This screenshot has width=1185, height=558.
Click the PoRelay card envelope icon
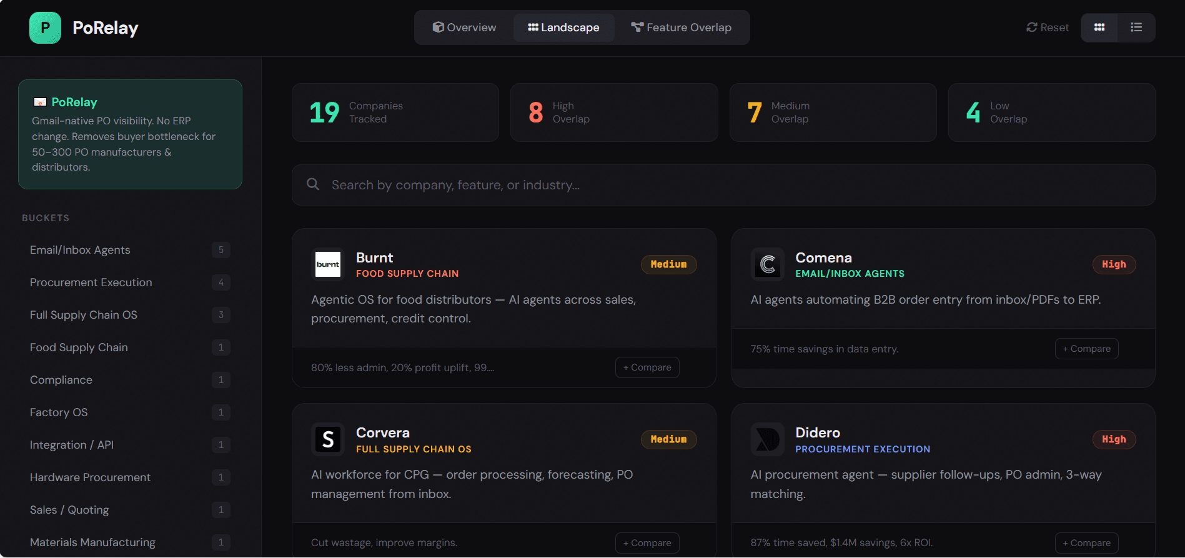[40, 102]
